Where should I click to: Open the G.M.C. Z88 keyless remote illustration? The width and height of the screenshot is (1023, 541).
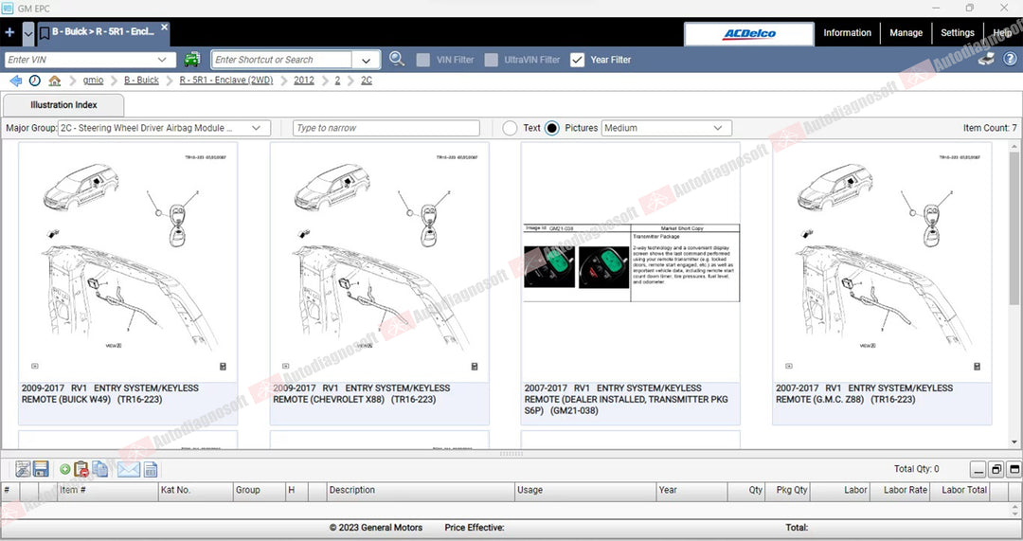pyautogui.click(x=882, y=284)
